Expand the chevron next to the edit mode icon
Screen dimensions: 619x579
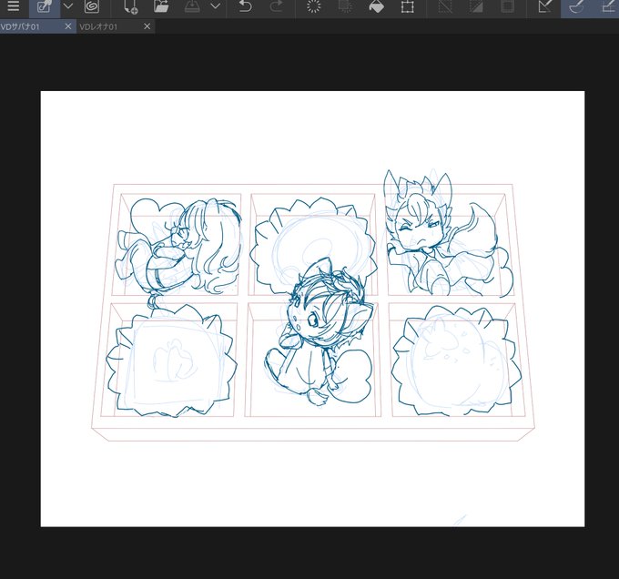pos(68,6)
